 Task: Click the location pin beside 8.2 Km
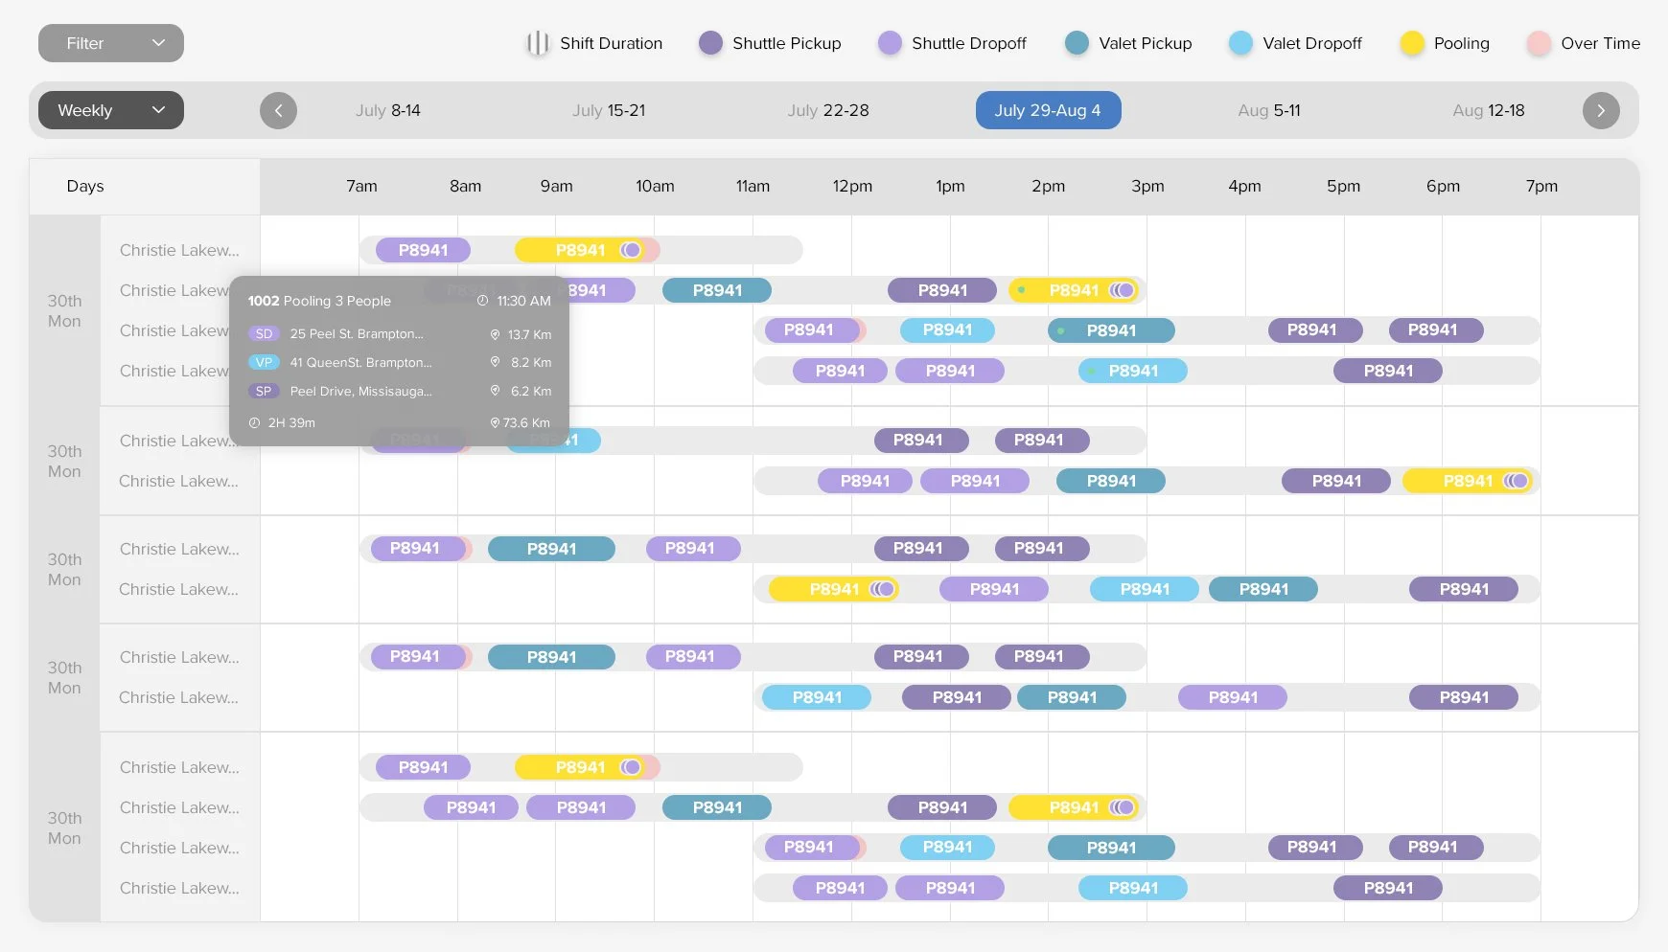pyautogui.click(x=495, y=362)
